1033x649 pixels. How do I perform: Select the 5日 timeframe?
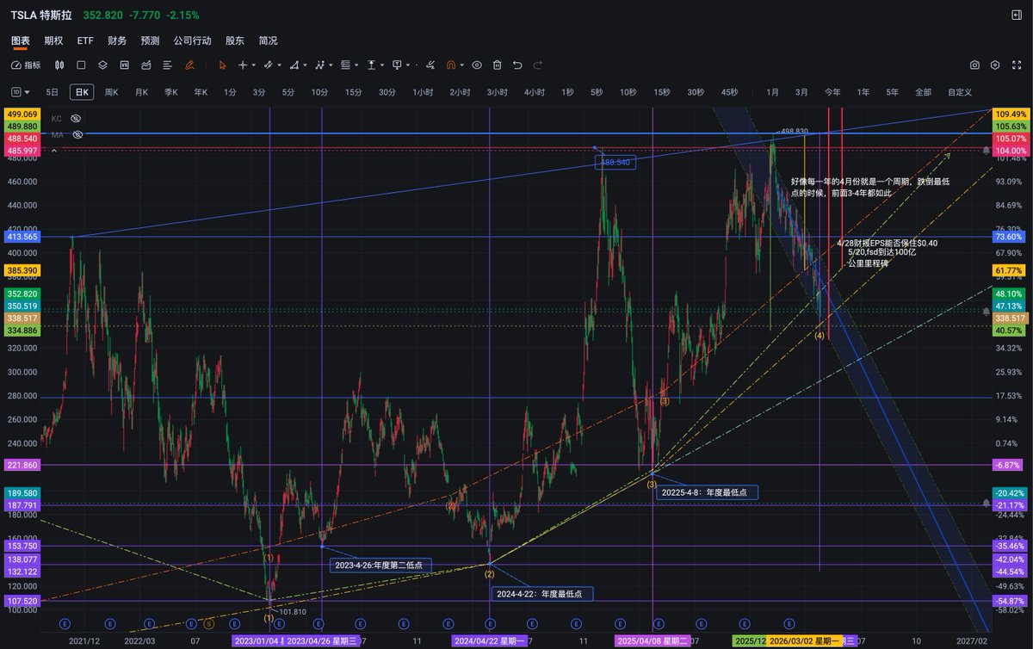(53, 92)
